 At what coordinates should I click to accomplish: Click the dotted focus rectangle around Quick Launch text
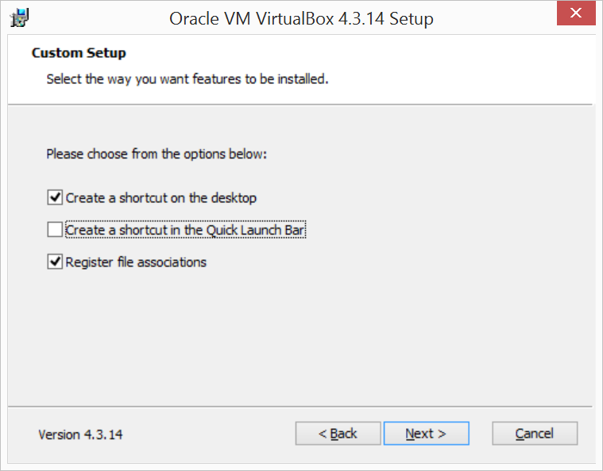coord(185,229)
